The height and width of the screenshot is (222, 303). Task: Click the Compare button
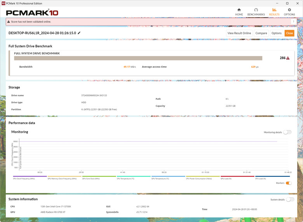coord(261,33)
